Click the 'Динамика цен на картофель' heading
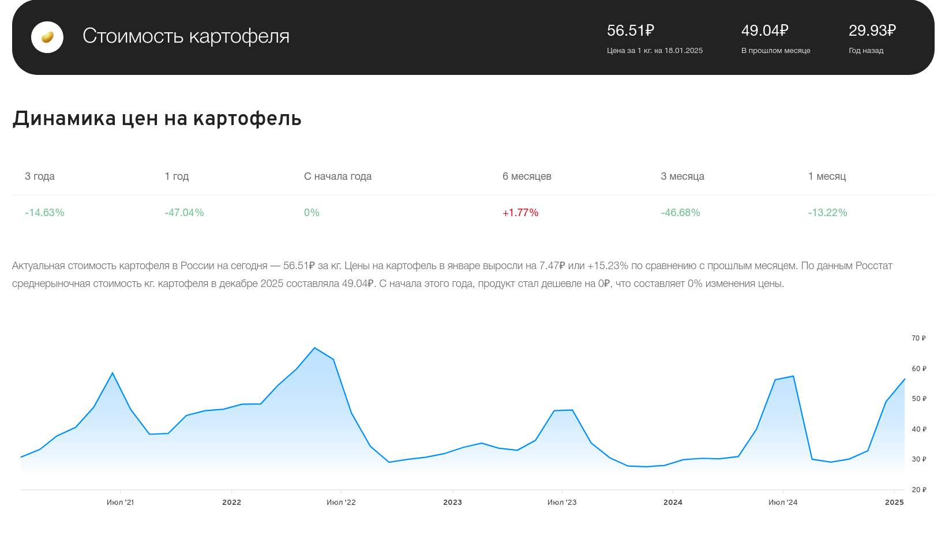 coord(157,118)
